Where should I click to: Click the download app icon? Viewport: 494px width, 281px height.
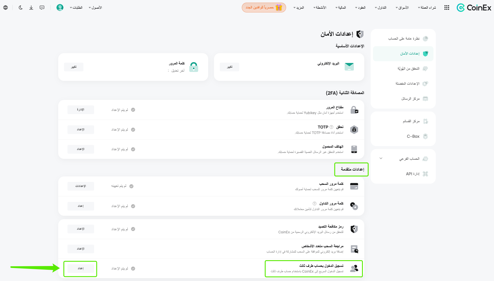[x=31, y=8]
